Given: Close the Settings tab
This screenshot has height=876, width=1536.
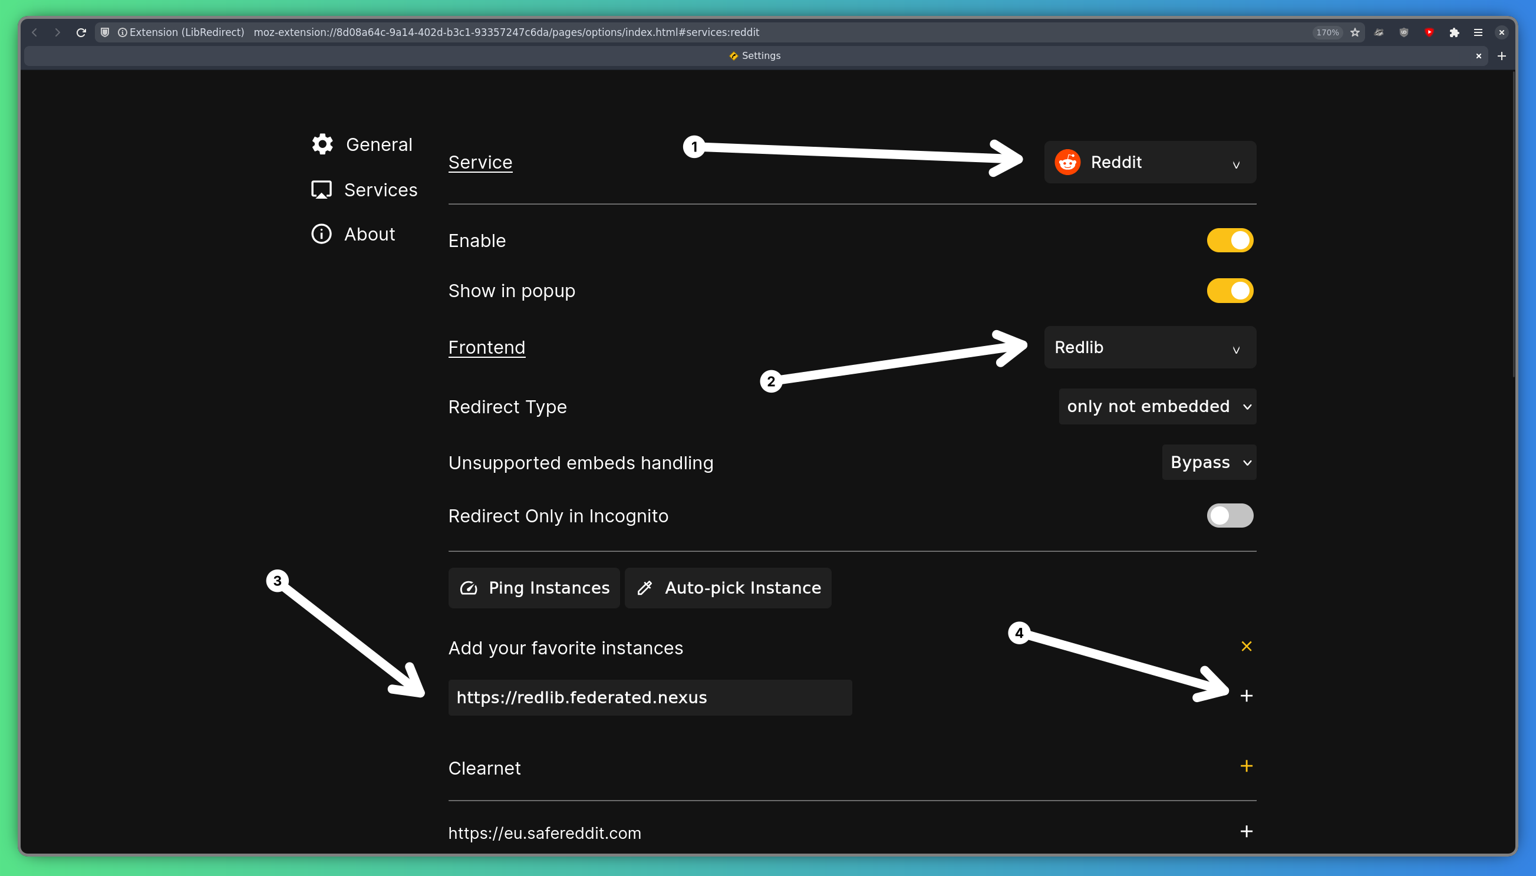Looking at the screenshot, I should click(1478, 55).
